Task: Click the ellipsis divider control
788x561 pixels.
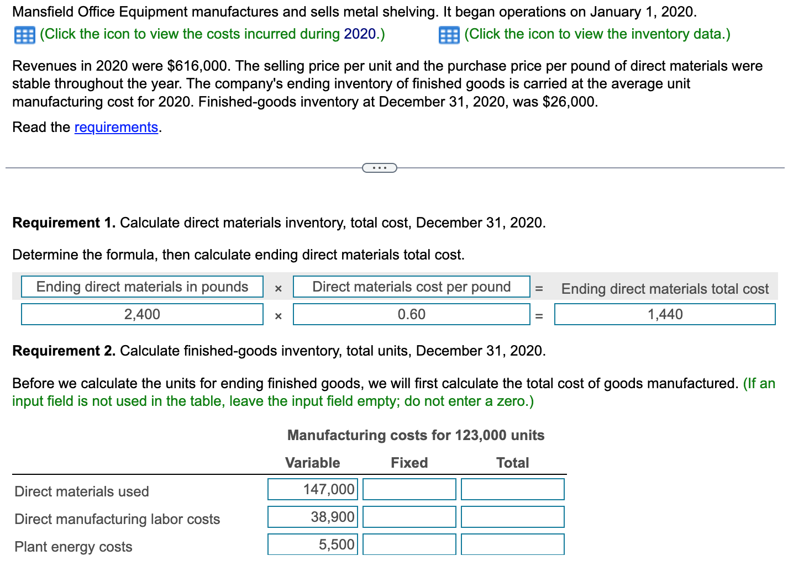Action: (x=380, y=167)
